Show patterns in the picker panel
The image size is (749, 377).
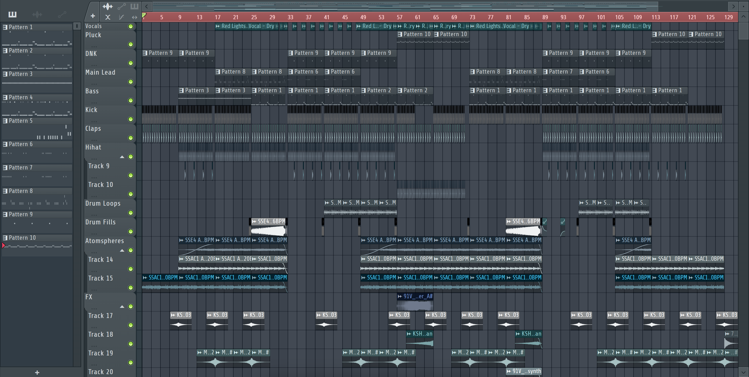pyautogui.click(x=12, y=14)
